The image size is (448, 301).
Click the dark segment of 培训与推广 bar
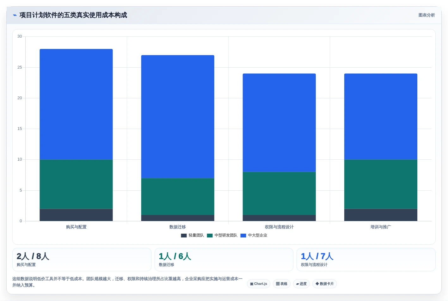pos(381,215)
